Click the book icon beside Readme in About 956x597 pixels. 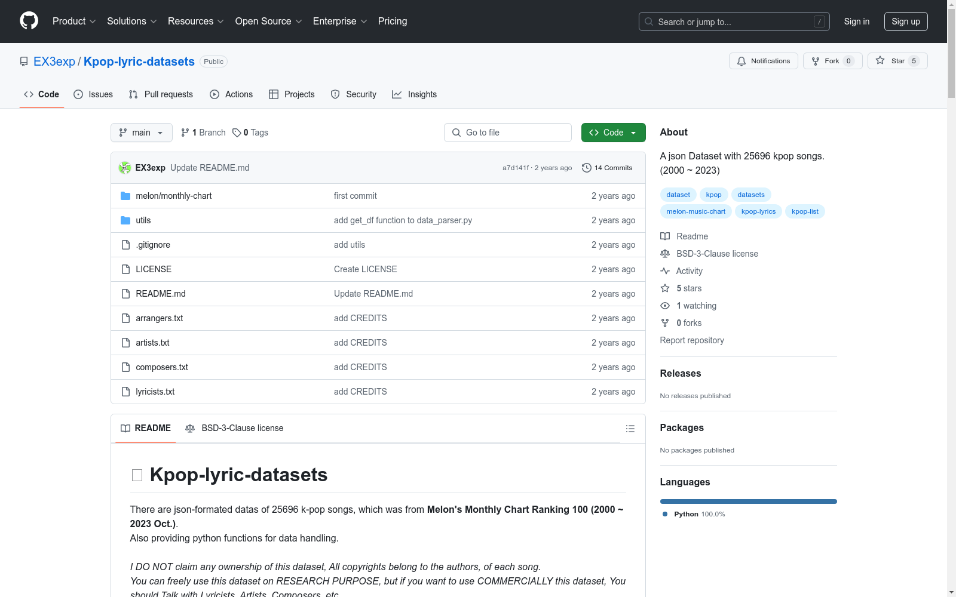(x=665, y=236)
